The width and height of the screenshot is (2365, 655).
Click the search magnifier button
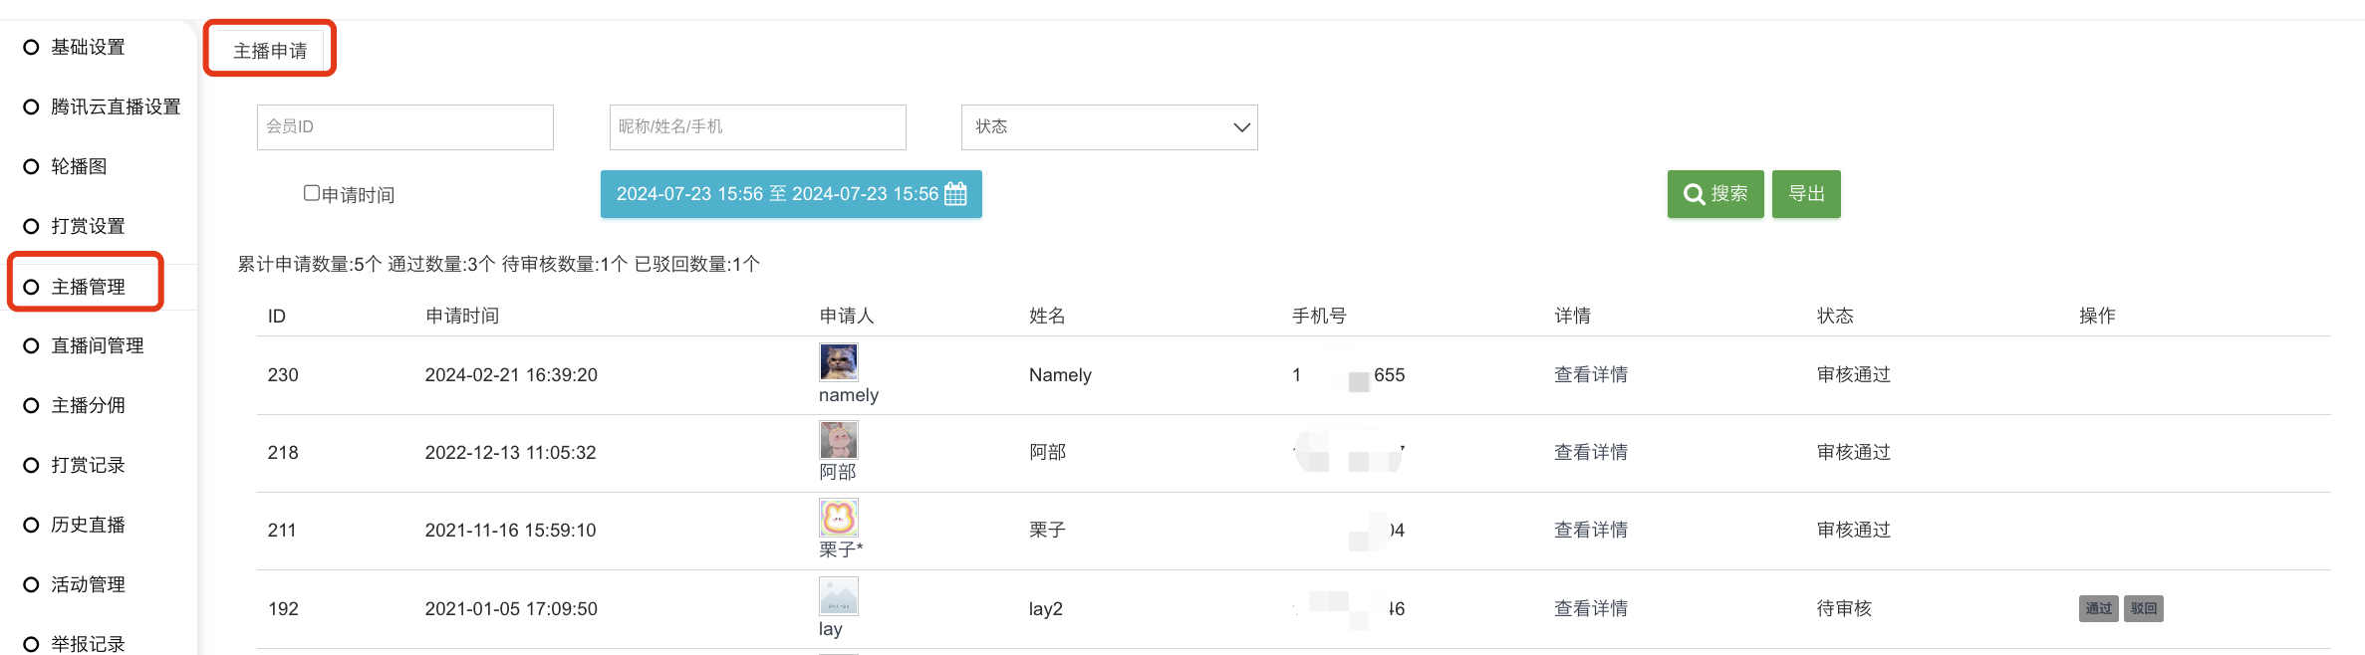coord(1714,194)
